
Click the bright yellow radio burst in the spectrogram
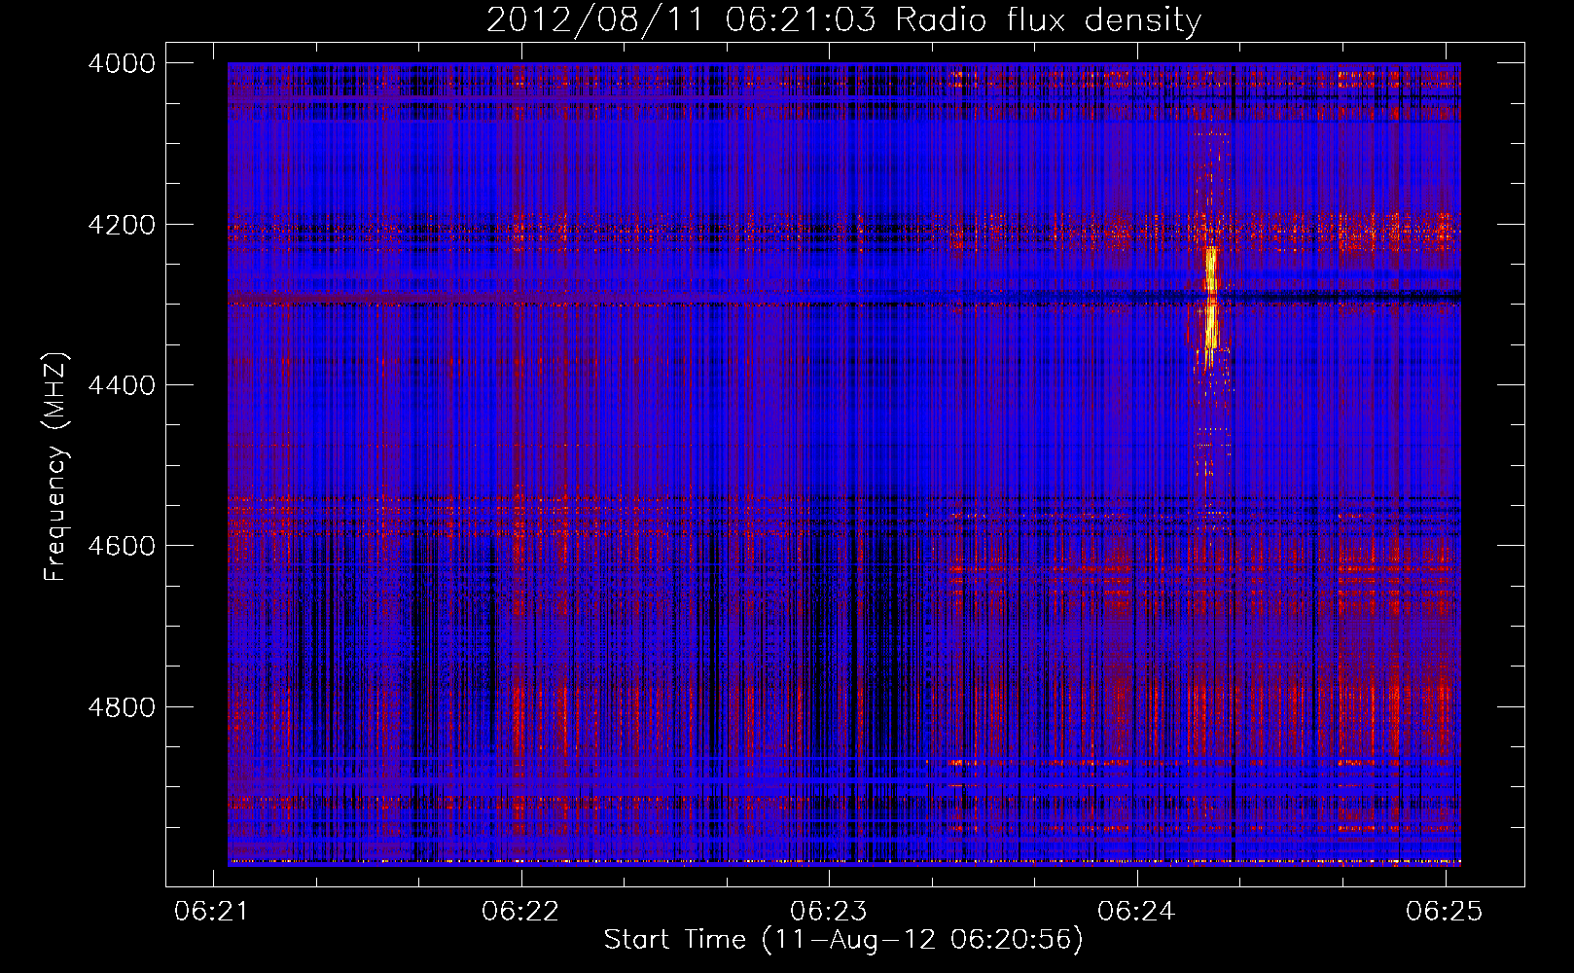pyautogui.click(x=1211, y=298)
